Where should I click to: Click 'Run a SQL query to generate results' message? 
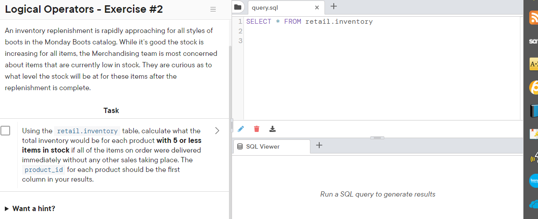[x=378, y=194]
